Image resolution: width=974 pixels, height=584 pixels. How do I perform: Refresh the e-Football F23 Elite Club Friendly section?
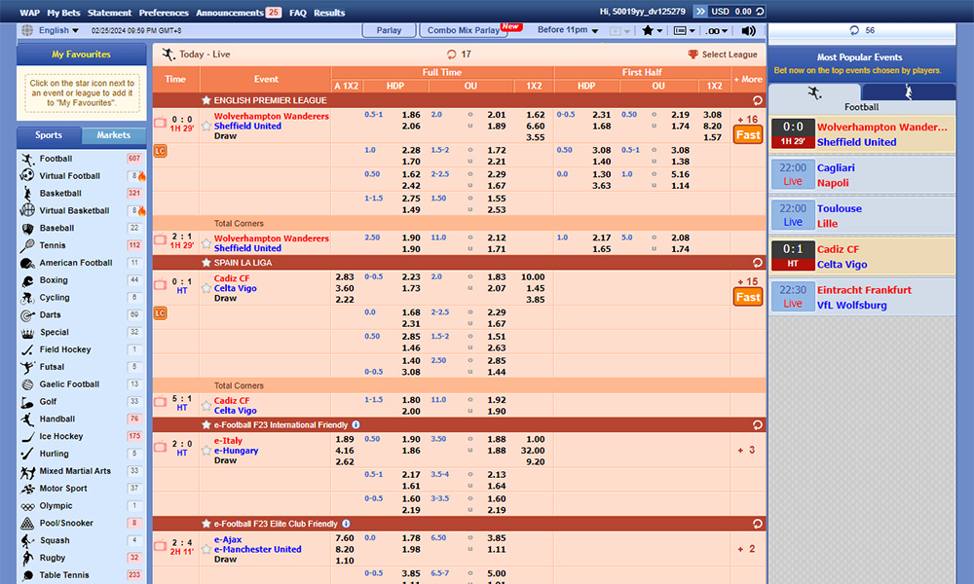(757, 524)
